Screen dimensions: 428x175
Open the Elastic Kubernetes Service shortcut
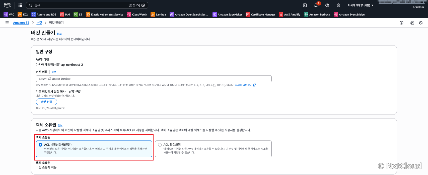coord(105,14)
